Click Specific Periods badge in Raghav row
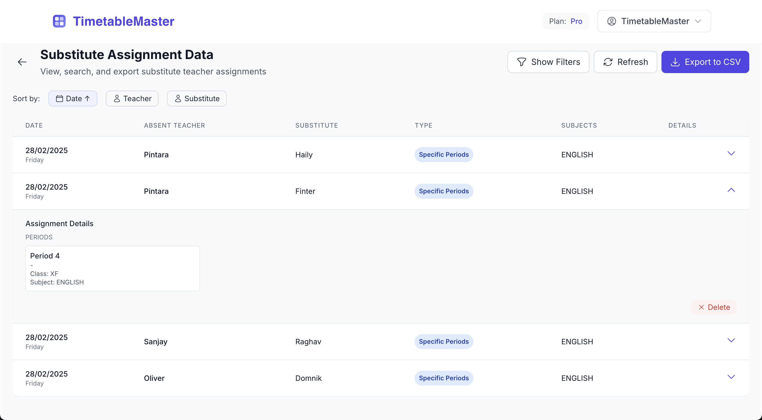 444,342
